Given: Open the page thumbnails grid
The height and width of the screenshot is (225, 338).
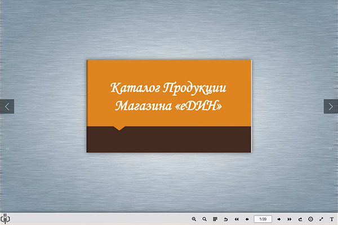Looking at the screenshot, I should pyautogui.click(x=215, y=219).
